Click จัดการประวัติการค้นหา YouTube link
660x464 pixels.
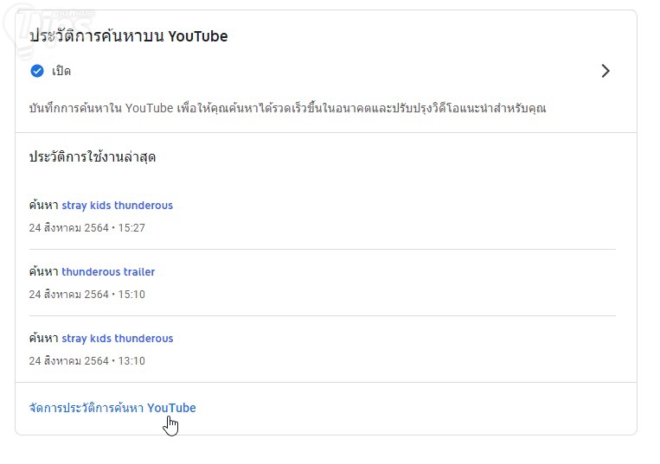[x=112, y=408]
